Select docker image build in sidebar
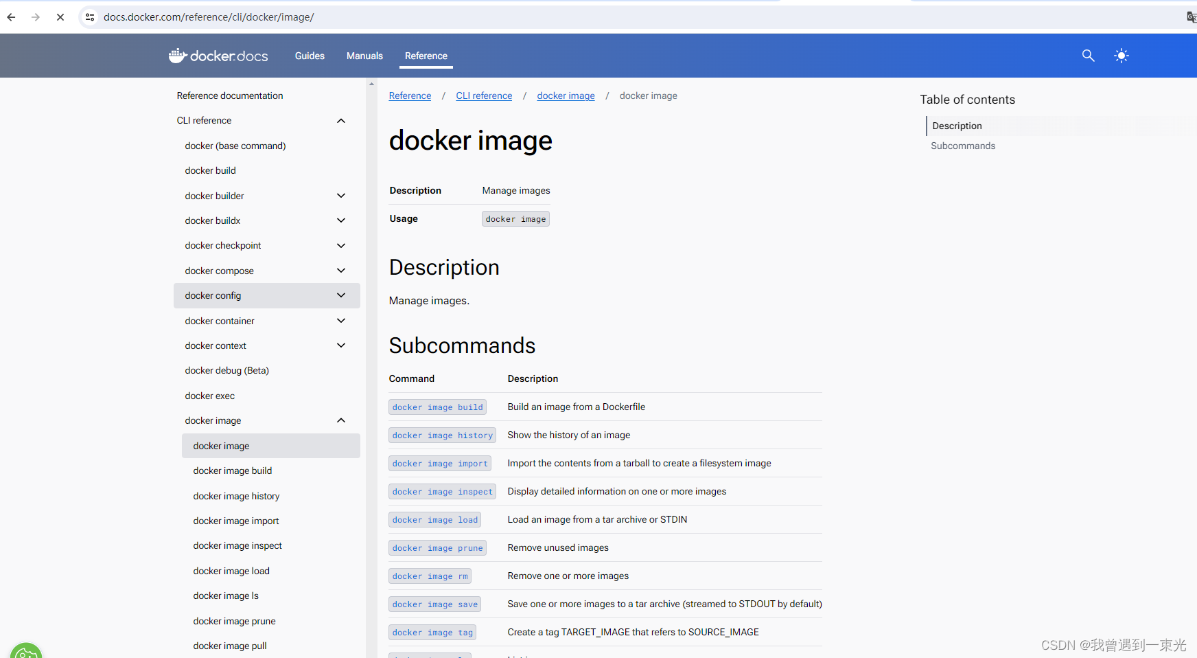This screenshot has height=658, width=1197. point(233,470)
